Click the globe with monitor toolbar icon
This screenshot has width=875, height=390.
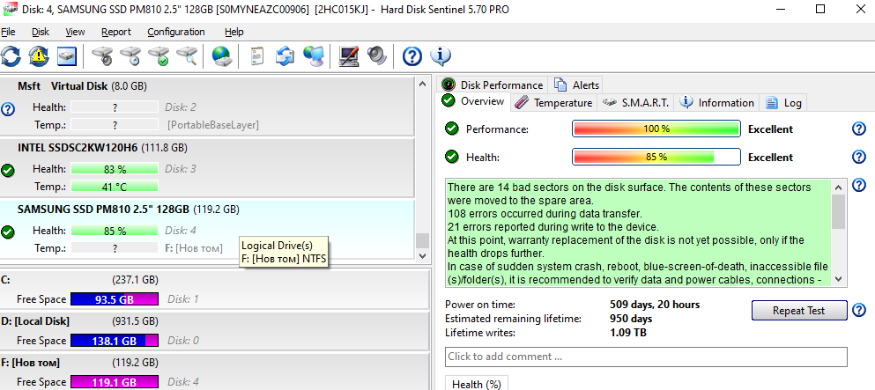click(314, 55)
